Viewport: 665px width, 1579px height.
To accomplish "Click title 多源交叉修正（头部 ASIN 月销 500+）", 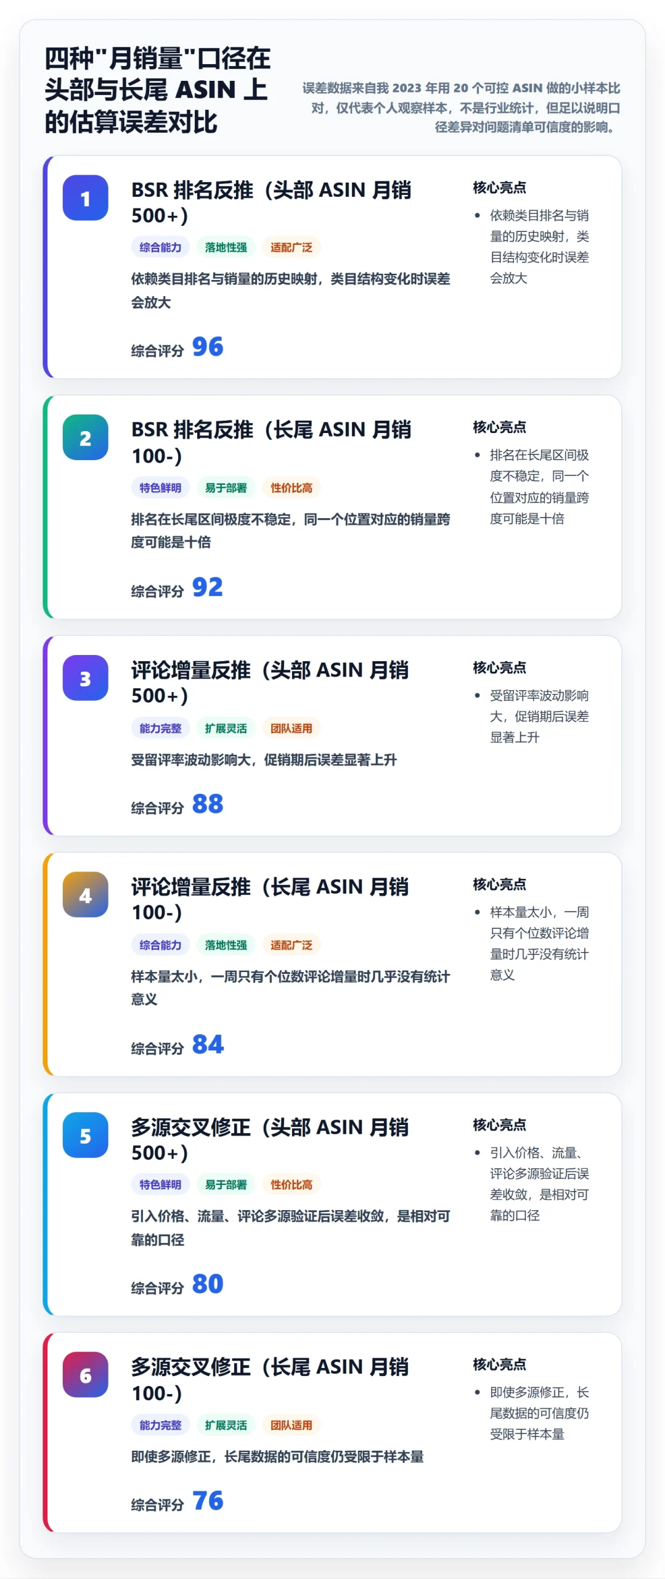I will (270, 1140).
